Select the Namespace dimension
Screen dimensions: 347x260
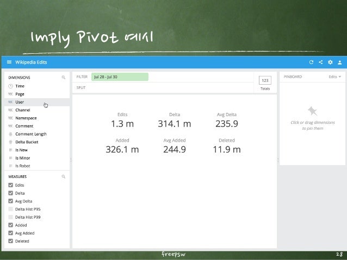pyautogui.click(x=37, y=118)
